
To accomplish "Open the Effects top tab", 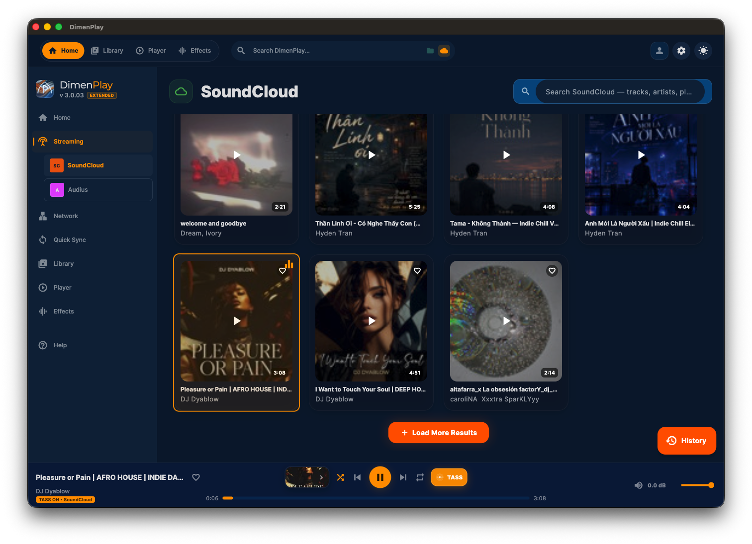I will [x=195, y=51].
